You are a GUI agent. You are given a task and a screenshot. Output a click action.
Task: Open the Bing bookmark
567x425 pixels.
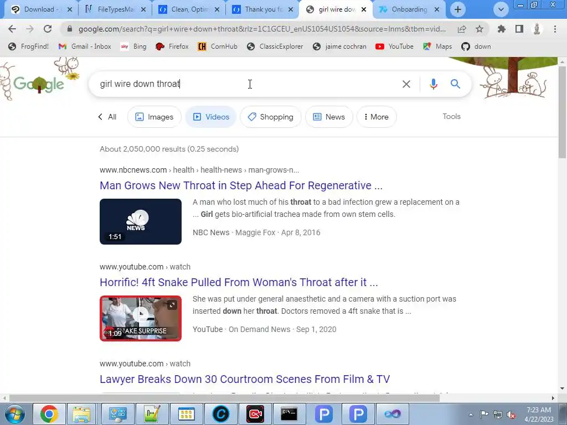pyautogui.click(x=133, y=46)
